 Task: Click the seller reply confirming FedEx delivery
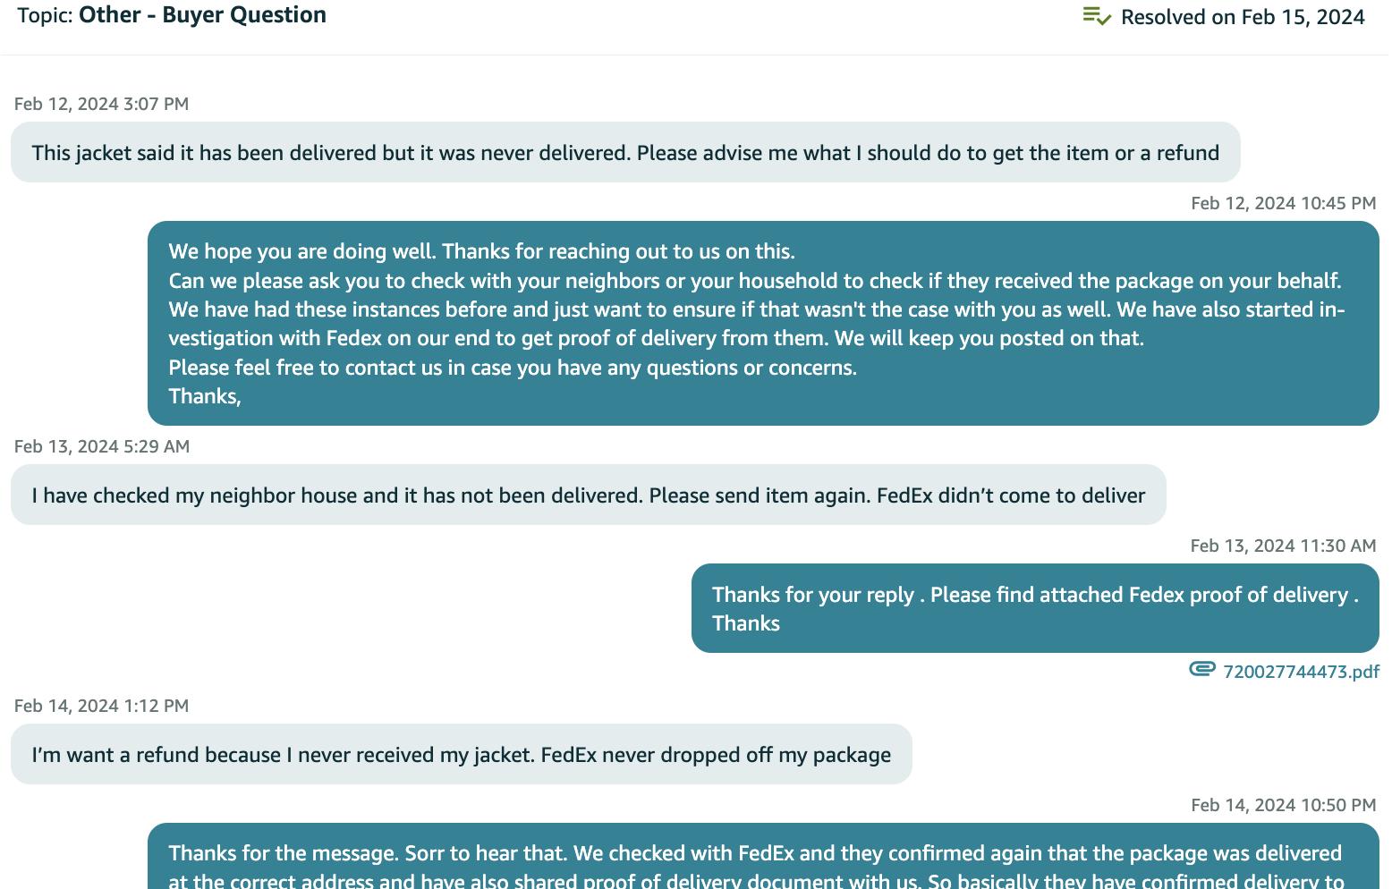[763, 857]
